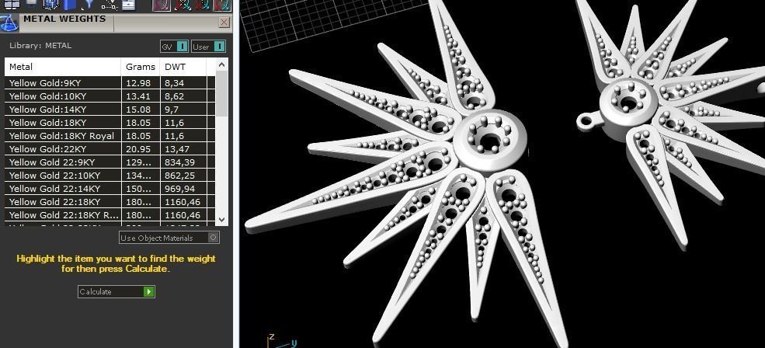This screenshot has height=348, width=765.
Task: Click the 834,39 DWT value
Action: click(x=179, y=162)
